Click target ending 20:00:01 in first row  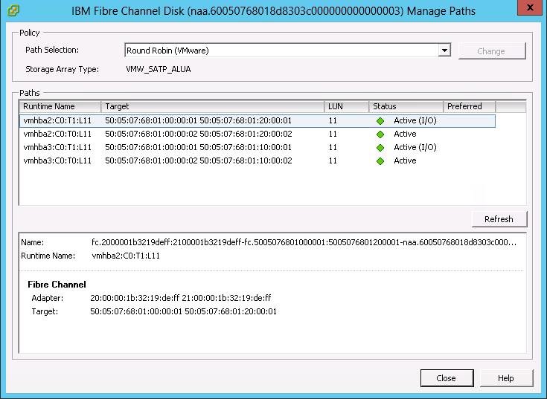[x=198, y=121]
